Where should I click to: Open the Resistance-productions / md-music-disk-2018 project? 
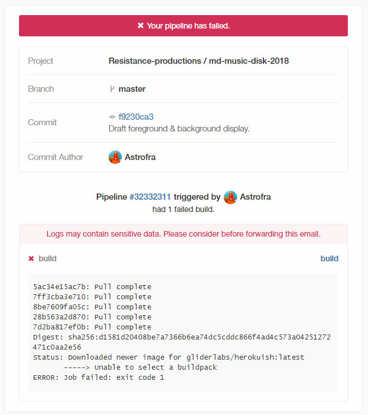coord(199,61)
